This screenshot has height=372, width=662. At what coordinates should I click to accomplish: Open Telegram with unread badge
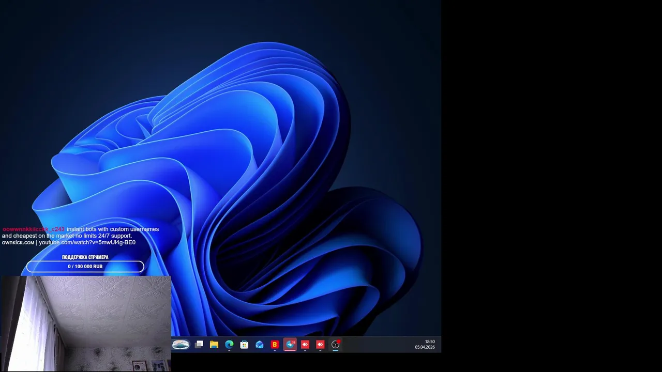click(x=290, y=345)
